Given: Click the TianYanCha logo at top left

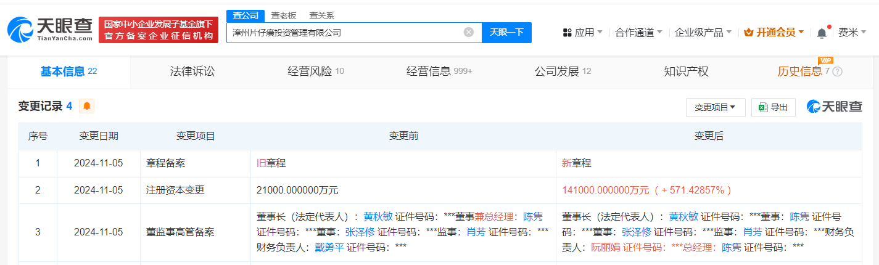Looking at the screenshot, I should [49, 30].
